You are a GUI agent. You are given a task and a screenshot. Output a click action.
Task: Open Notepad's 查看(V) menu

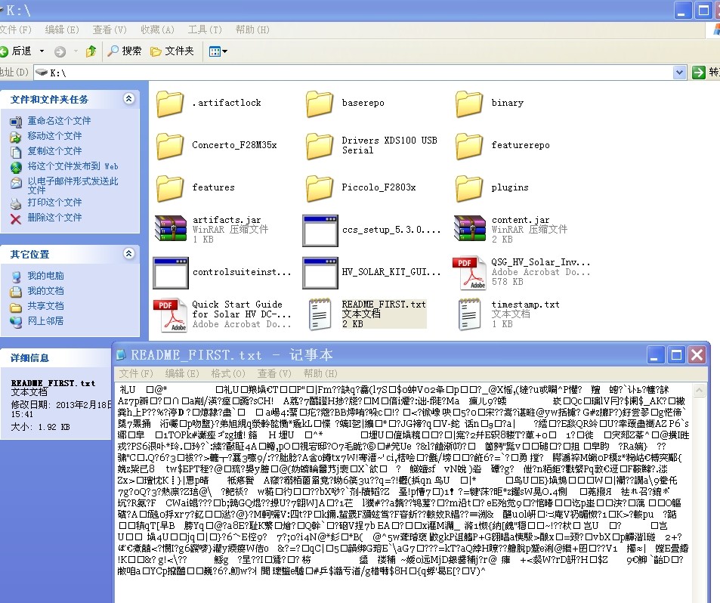274,373
